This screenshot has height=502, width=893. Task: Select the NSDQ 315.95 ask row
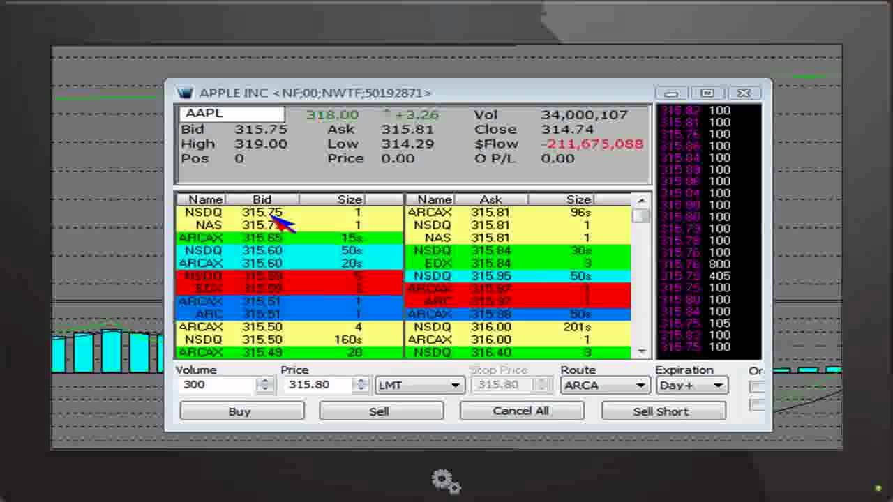tap(518, 275)
